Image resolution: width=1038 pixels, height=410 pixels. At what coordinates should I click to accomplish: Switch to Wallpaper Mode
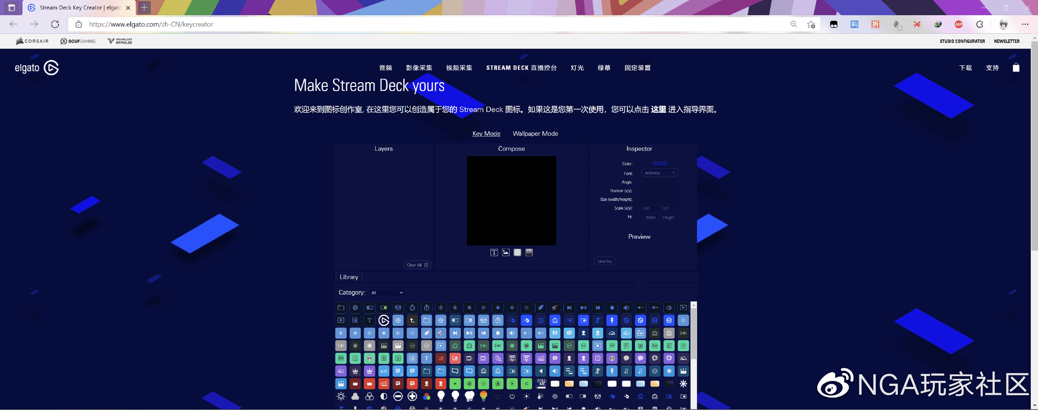(535, 134)
